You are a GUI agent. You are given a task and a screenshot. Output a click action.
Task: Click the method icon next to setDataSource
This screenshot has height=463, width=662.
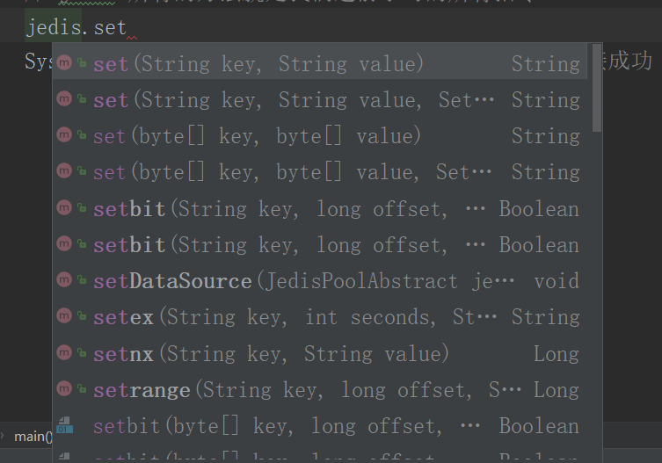click(64, 281)
